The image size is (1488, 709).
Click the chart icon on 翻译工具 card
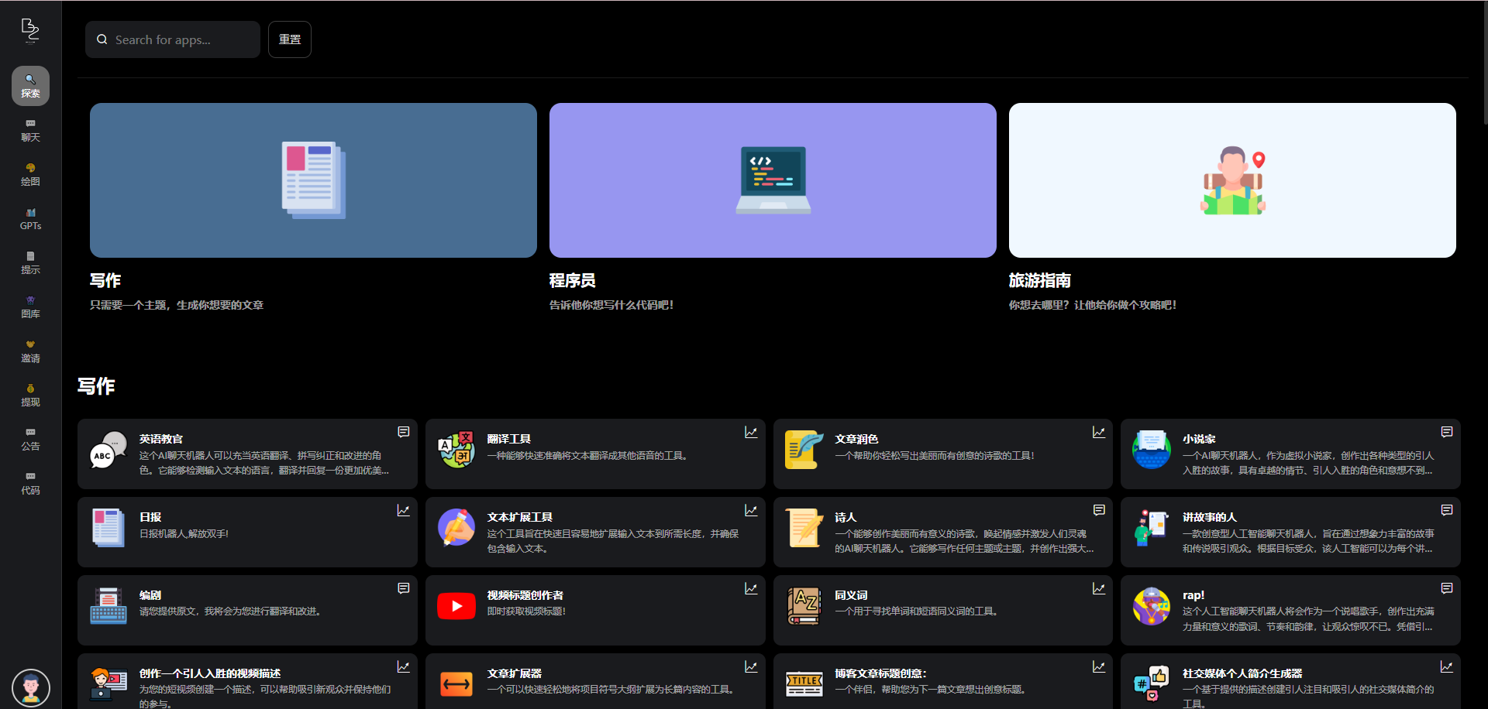pyautogui.click(x=750, y=432)
